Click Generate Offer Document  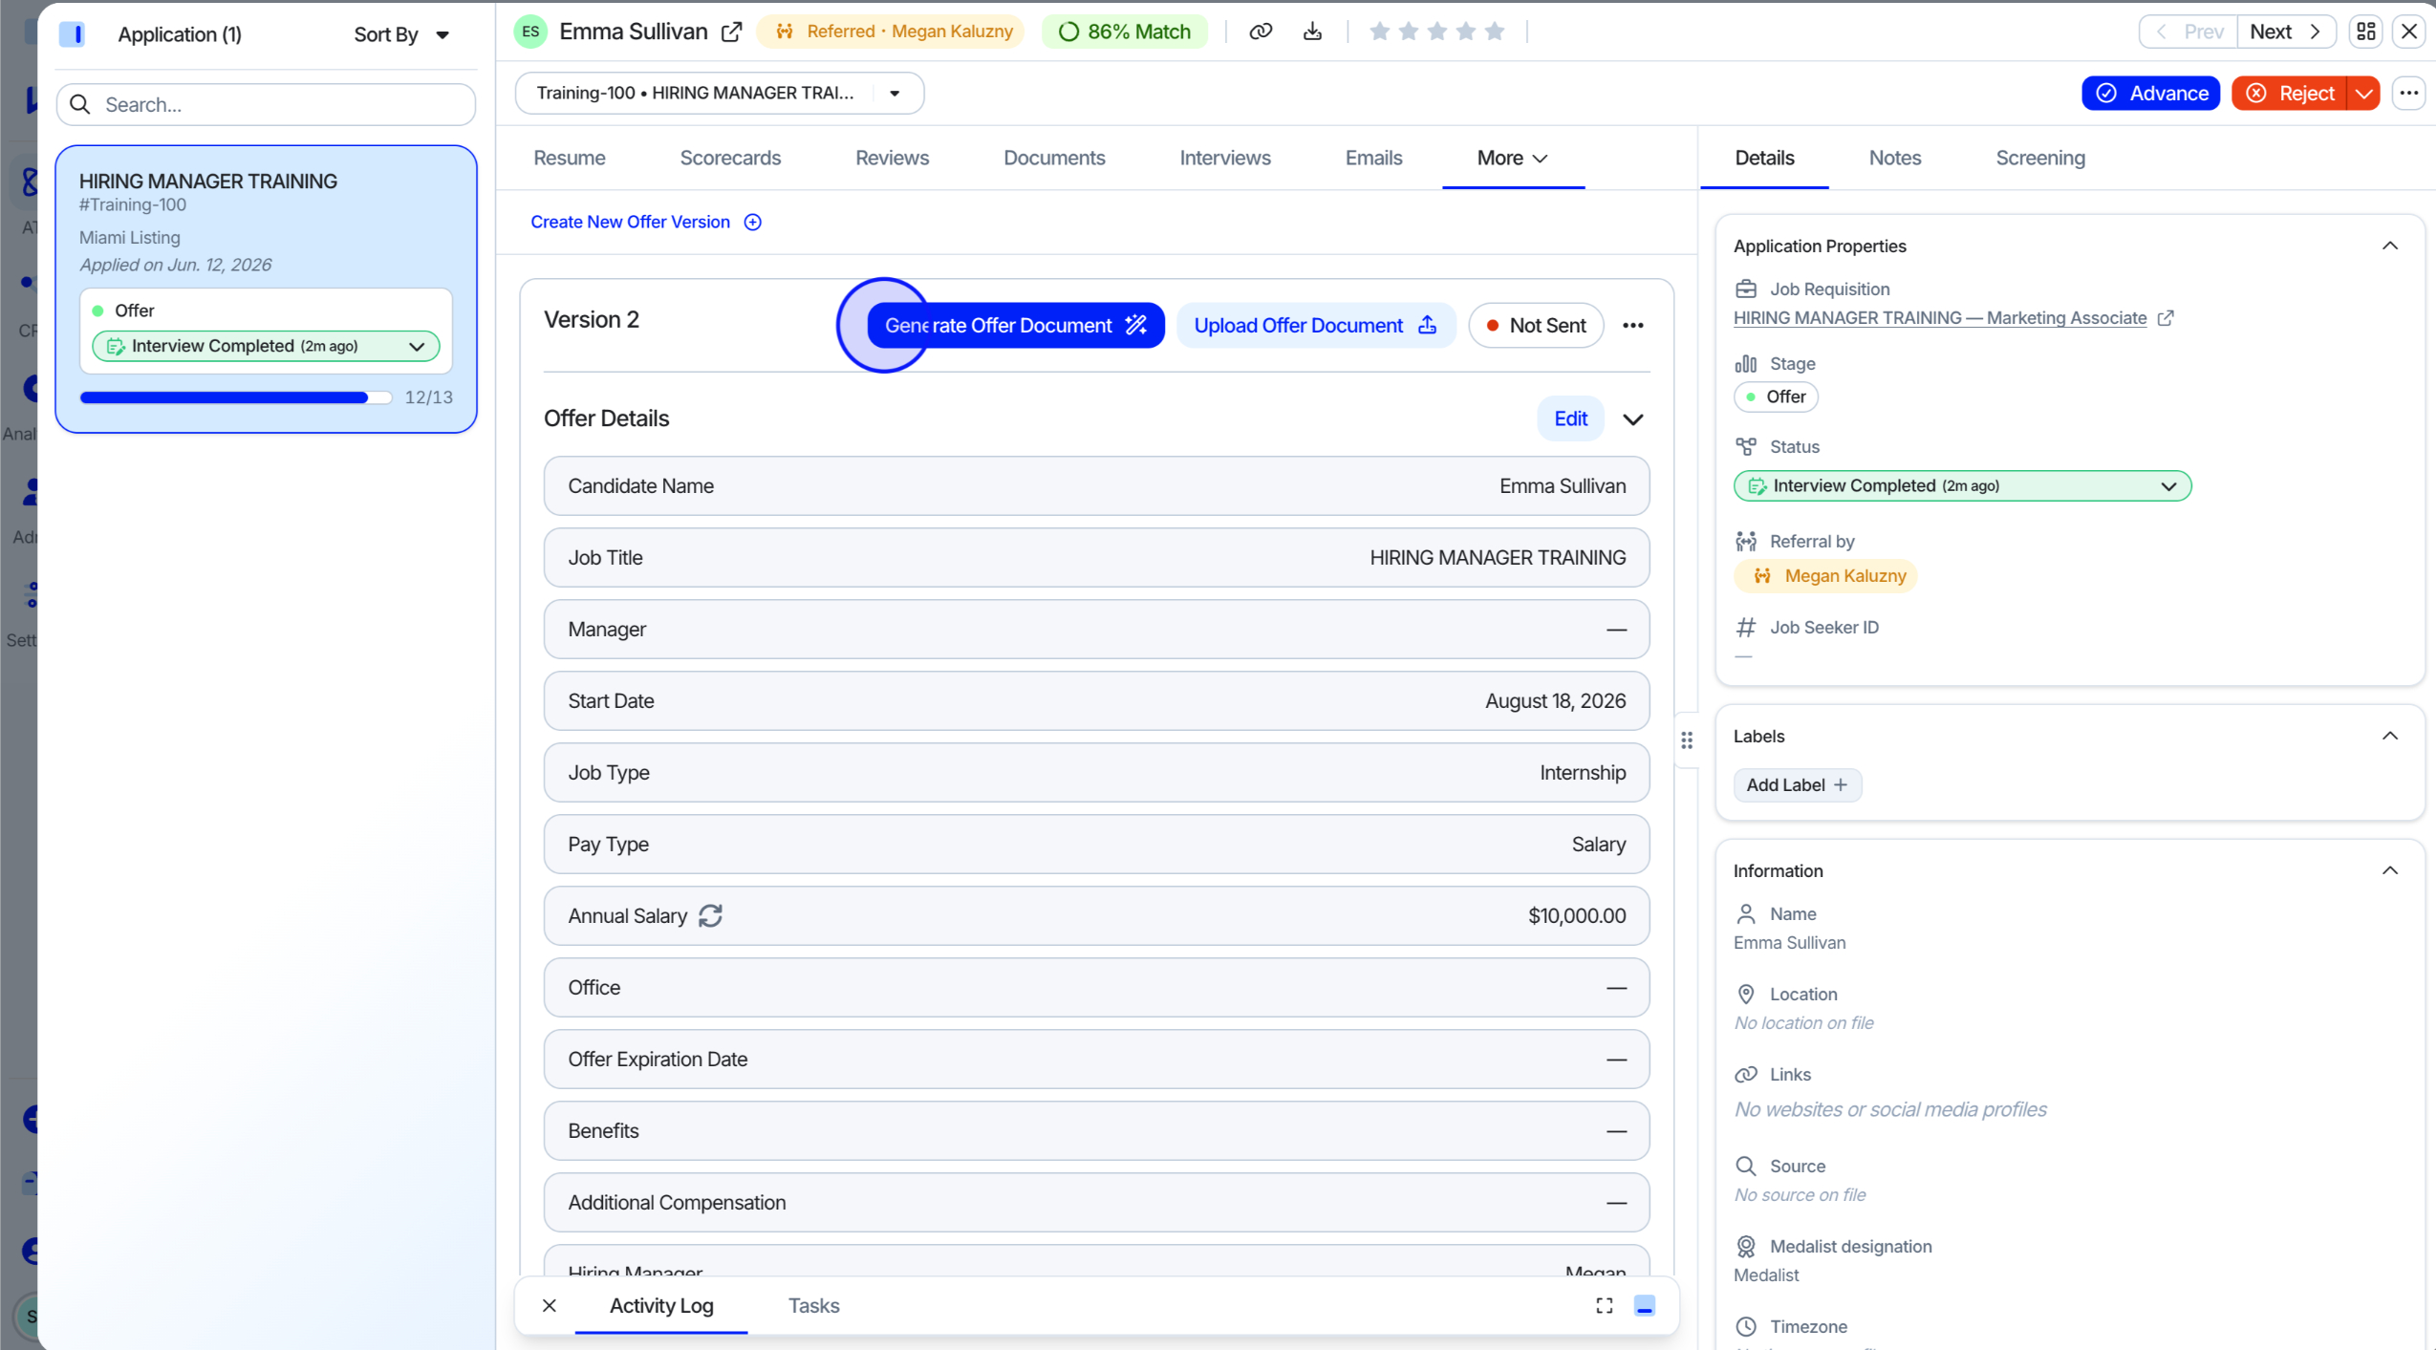pos(1015,326)
